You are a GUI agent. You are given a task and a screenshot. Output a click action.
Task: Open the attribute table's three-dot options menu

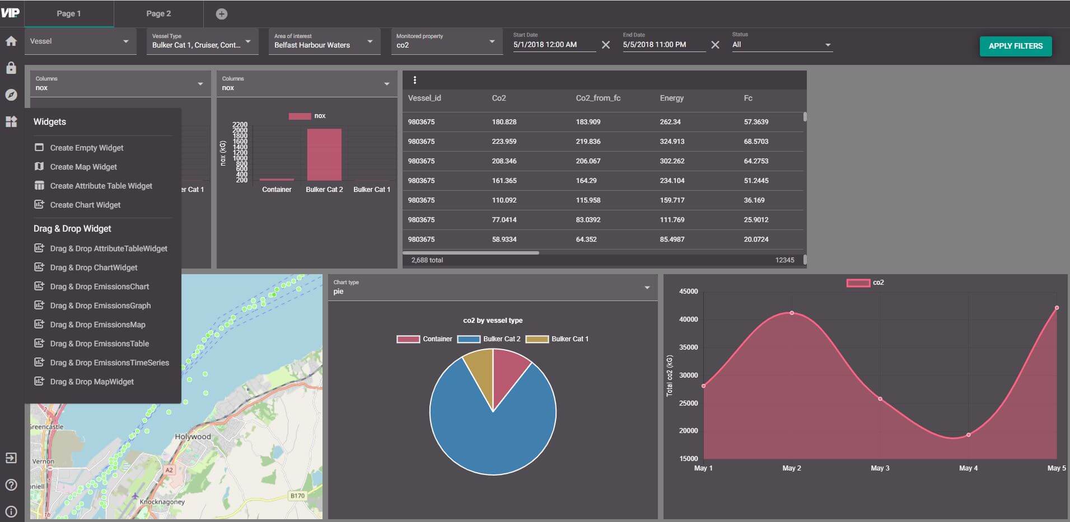pos(415,79)
